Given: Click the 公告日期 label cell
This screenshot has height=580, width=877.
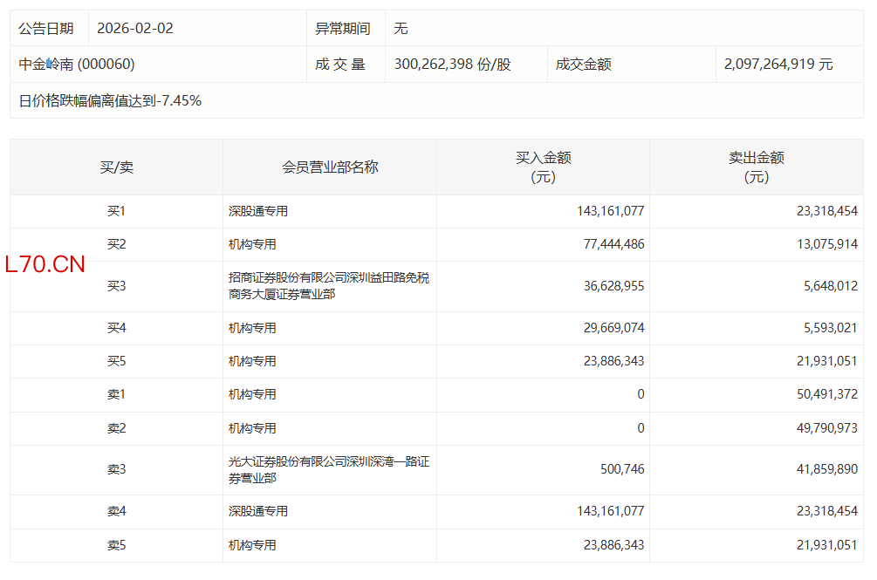Looking at the screenshot, I should click(46, 28).
